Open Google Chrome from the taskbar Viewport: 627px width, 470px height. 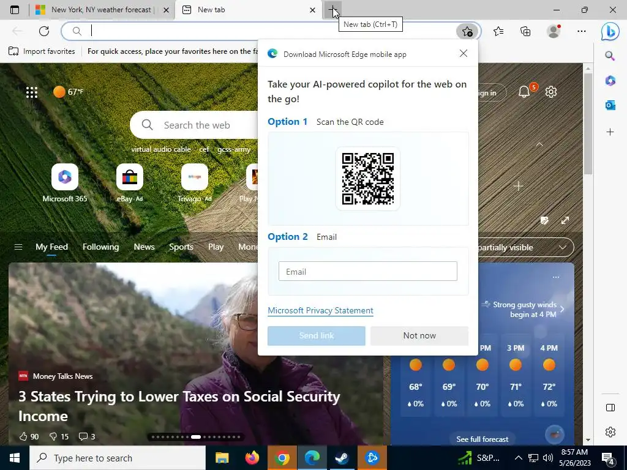point(282,458)
